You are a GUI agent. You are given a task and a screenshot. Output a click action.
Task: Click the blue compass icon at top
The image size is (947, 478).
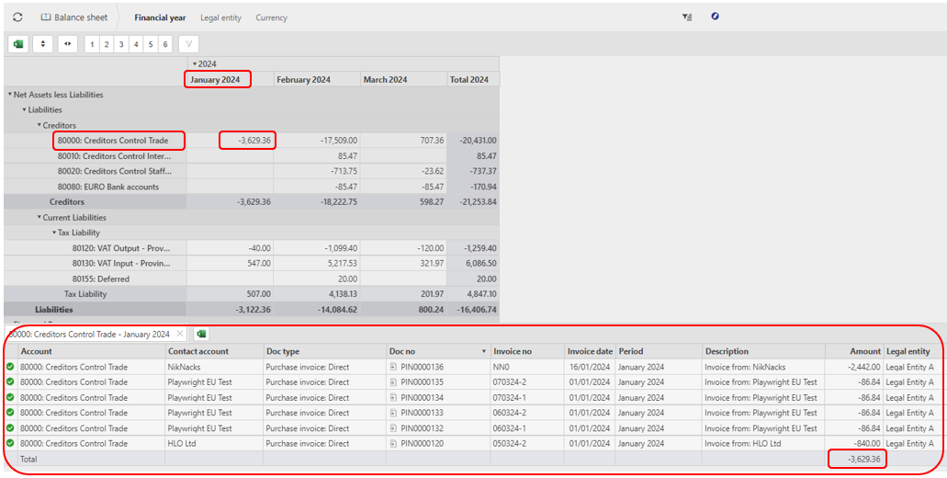point(716,17)
